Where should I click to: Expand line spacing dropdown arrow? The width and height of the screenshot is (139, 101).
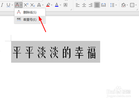(x=116, y=5)
